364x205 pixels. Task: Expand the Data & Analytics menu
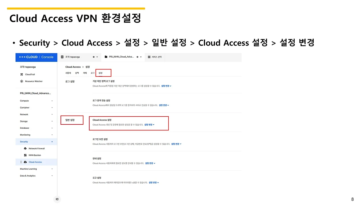click(x=52, y=176)
